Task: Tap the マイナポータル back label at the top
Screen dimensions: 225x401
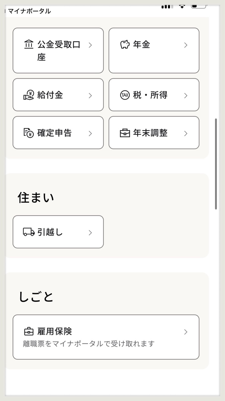Action: tap(29, 11)
